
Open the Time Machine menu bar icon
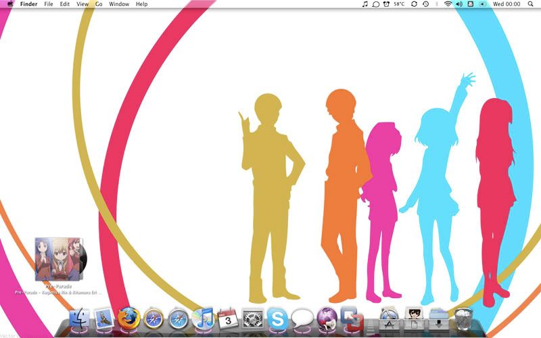click(426, 4)
